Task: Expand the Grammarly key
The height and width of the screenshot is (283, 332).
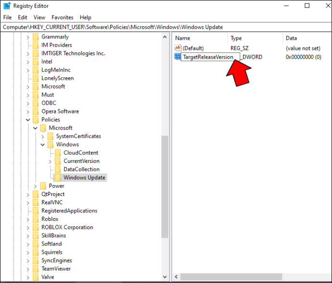Action: click(x=28, y=37)
